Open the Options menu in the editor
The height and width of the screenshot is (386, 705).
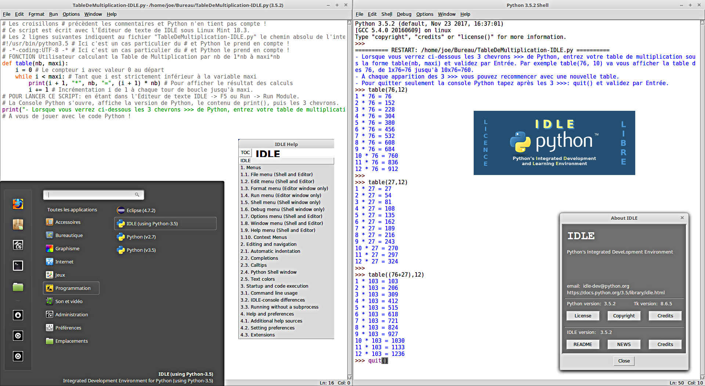[71, 14]
